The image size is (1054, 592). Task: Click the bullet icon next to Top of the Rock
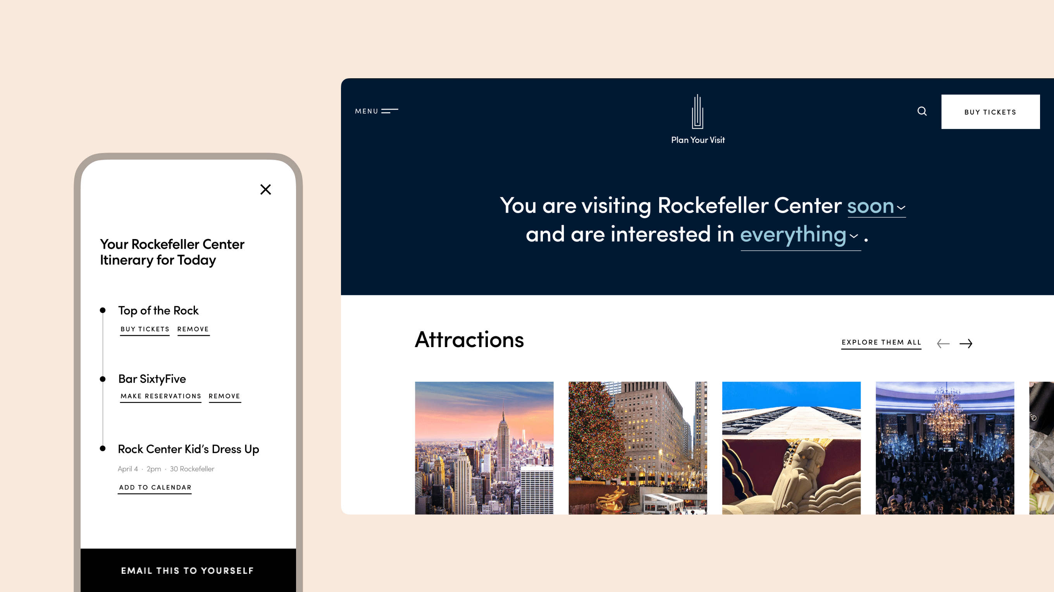pyautogui.click(x=103, y=310)
